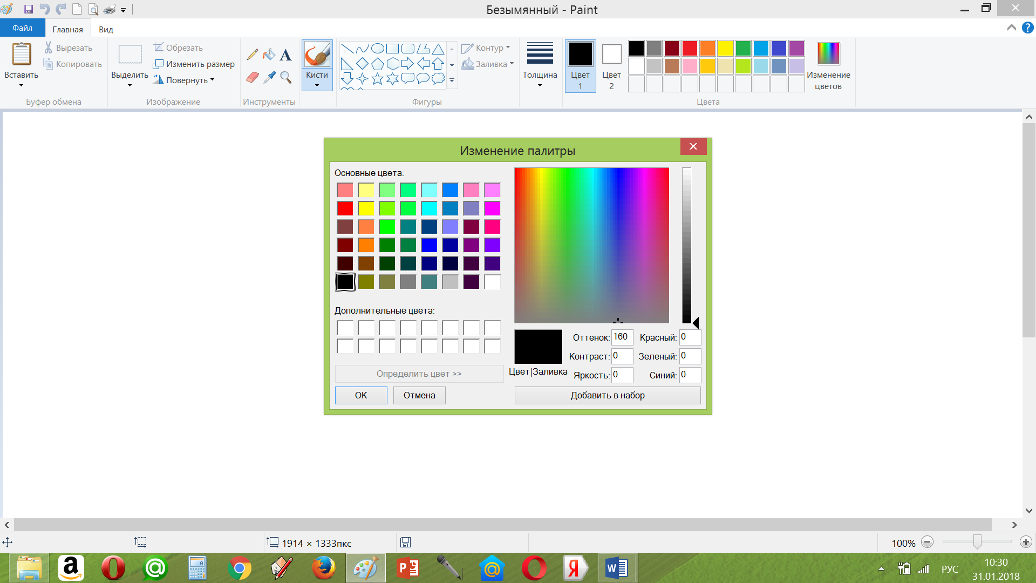
Task: Expand the Thickness (Толщина) dropdown arrow
Action: pyautogui.click(x=540, y=85)
